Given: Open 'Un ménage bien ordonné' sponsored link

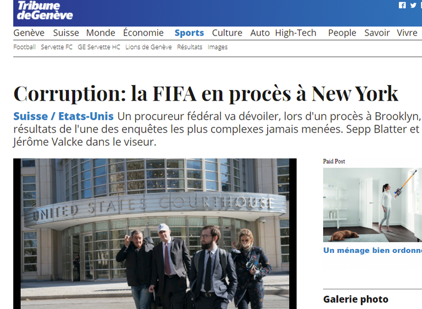Looking at the screenshot, I should tap(373, 251).
